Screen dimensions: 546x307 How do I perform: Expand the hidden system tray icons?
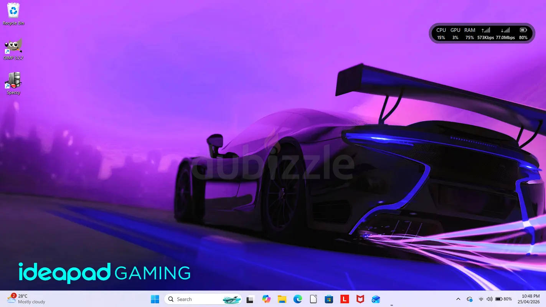[458, 299]
